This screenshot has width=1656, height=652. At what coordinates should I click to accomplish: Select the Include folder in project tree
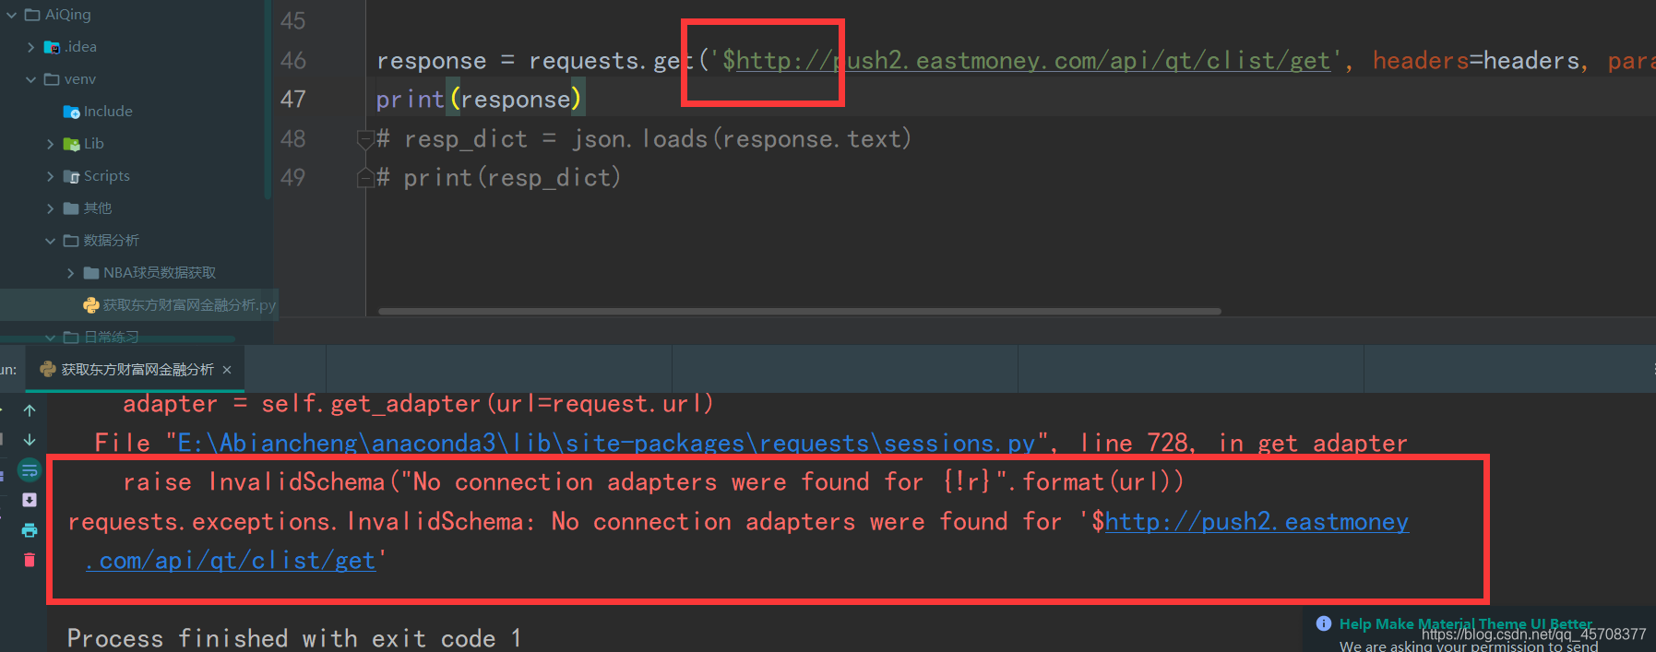(x=108, y=112)
